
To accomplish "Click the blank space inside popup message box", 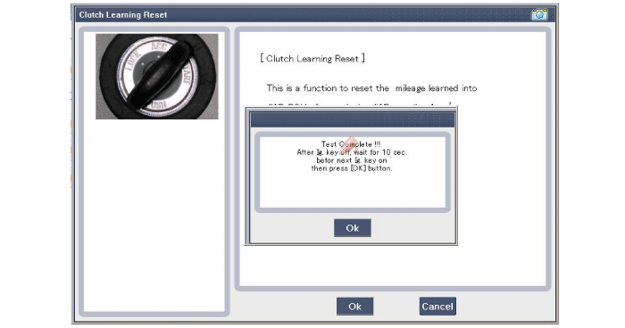I will tap(353, 190).
